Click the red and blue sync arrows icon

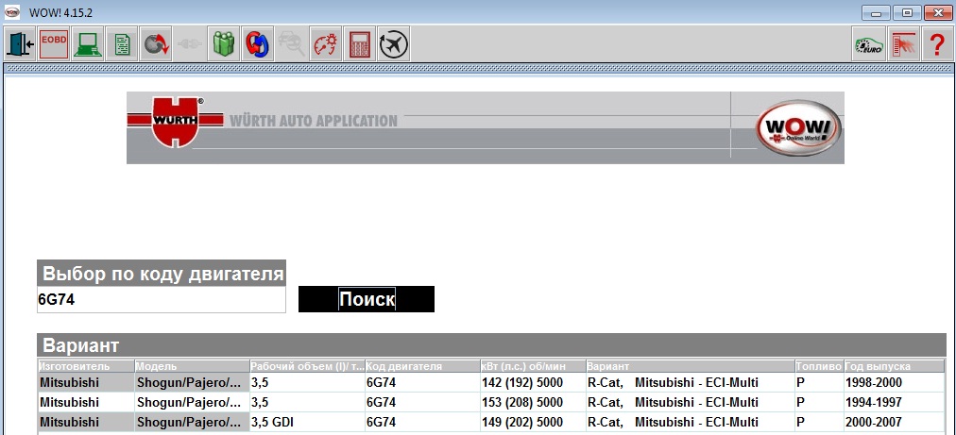257,44
